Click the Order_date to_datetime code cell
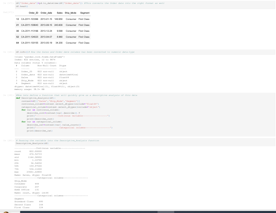Image resolution: width=276 pixels, height=213 pixels. tap(145, 5)
